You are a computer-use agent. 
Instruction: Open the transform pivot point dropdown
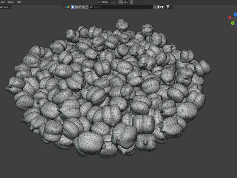click(x=115, y=2)
